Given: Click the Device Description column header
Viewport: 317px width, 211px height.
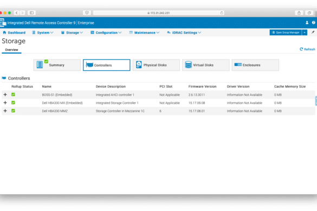Looking at the screenshot, I should click(111, 87).
